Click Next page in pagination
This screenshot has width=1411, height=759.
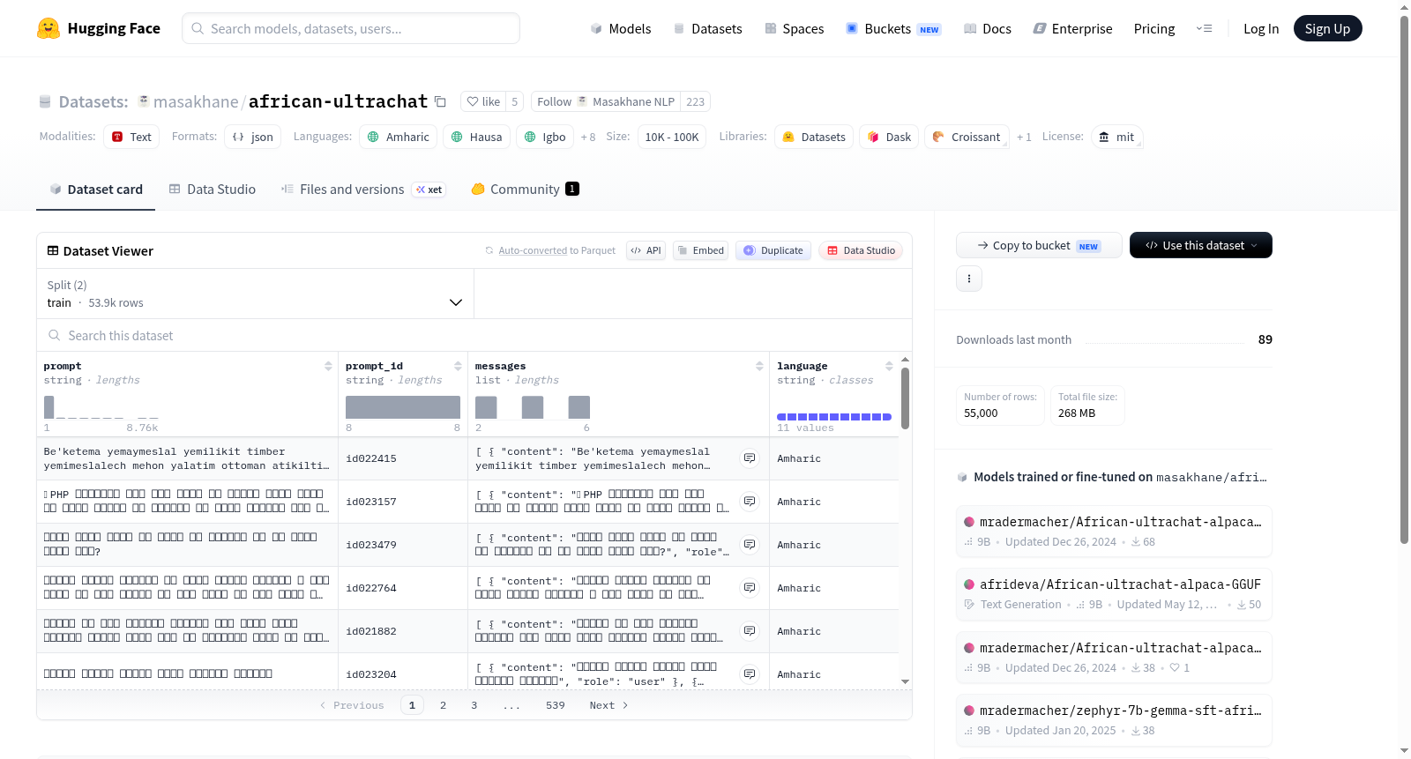click(x=608, y=705)
